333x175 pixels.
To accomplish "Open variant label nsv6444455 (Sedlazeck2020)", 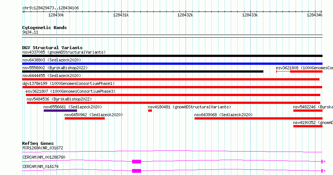I will 52,76.
